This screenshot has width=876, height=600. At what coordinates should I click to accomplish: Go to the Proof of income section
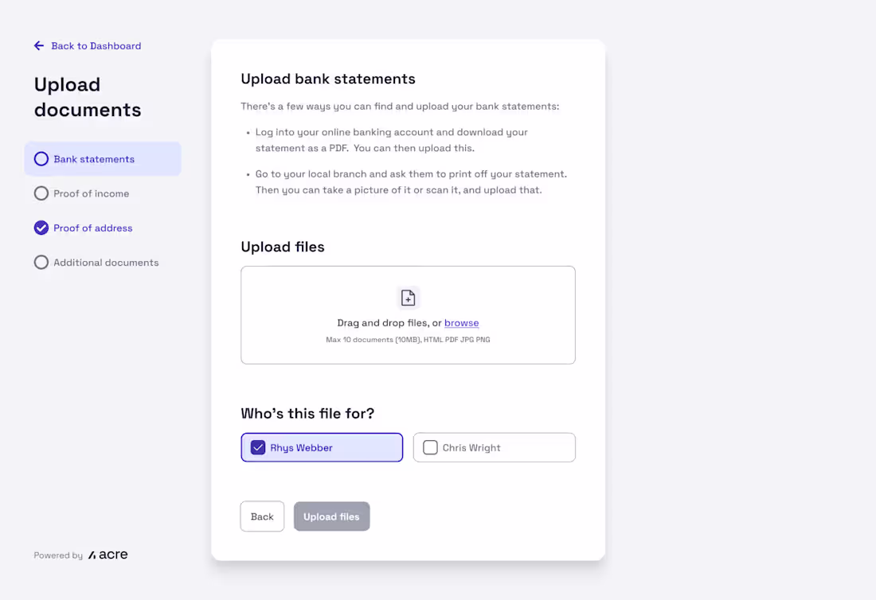[x=91, y=193]
